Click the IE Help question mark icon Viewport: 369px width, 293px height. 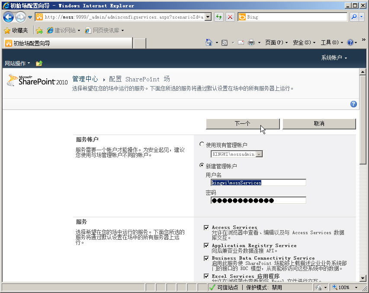[x=350, y=43]
